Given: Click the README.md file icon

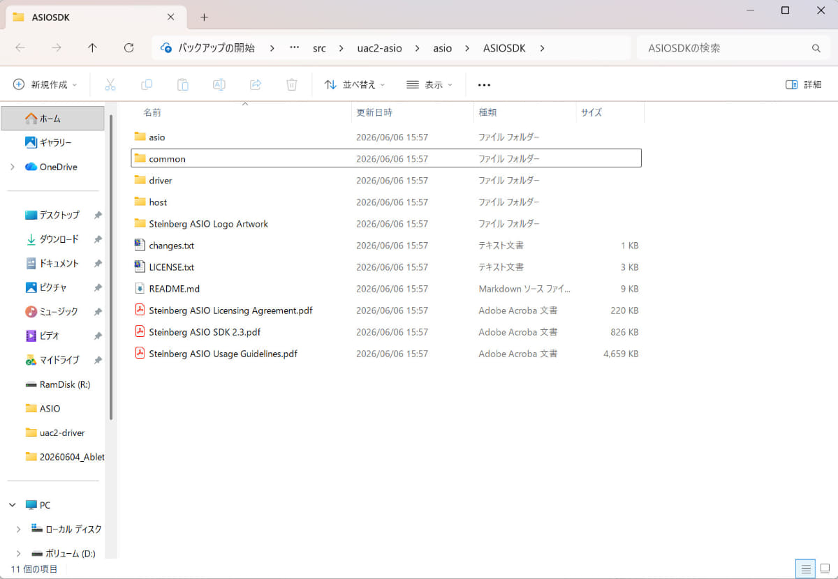Looking at the screenshot, I should [x=140, y=289].
